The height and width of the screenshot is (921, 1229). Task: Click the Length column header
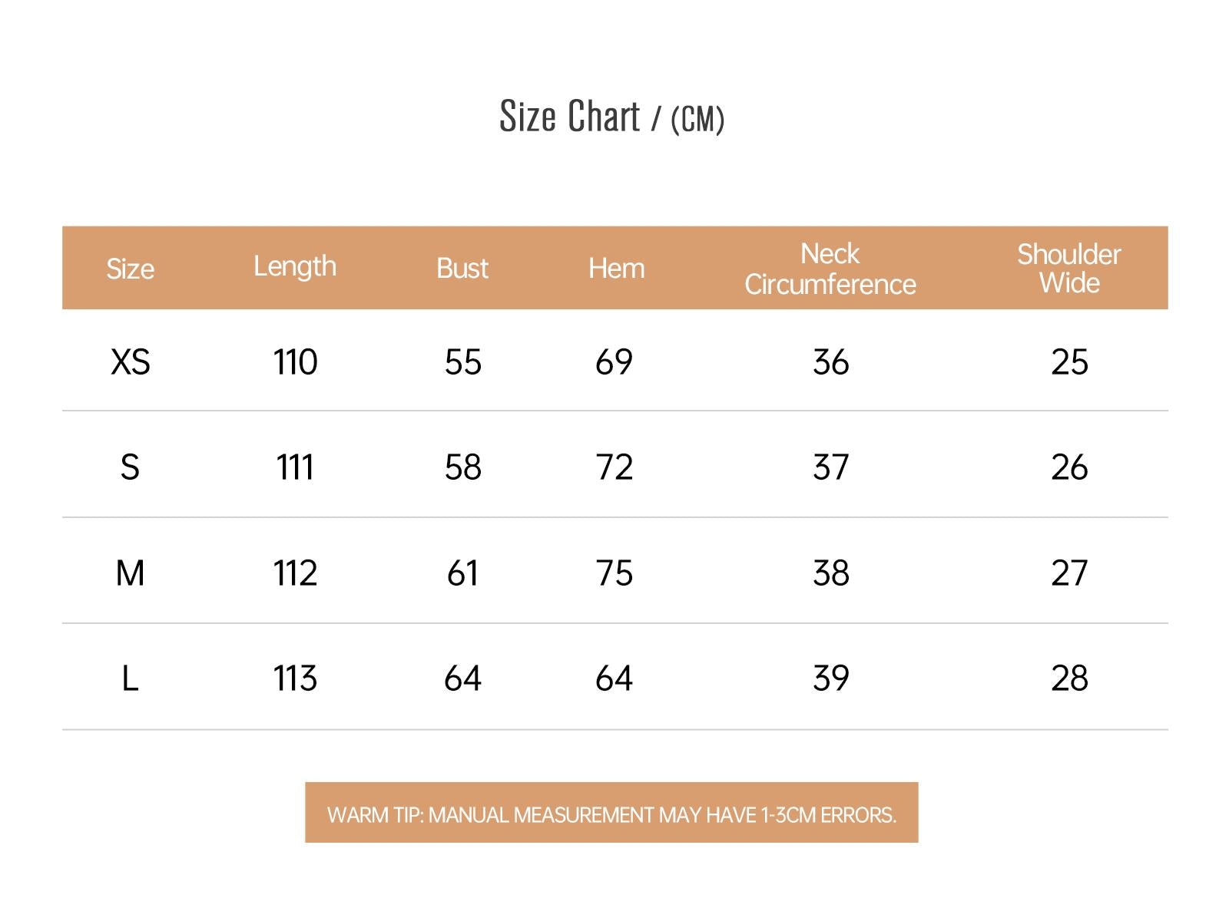coord(295,266)
